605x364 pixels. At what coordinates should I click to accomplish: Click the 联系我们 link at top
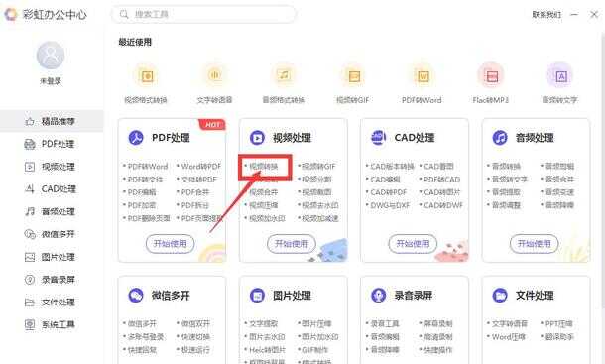pyautogui.click(x=546, y=14)
